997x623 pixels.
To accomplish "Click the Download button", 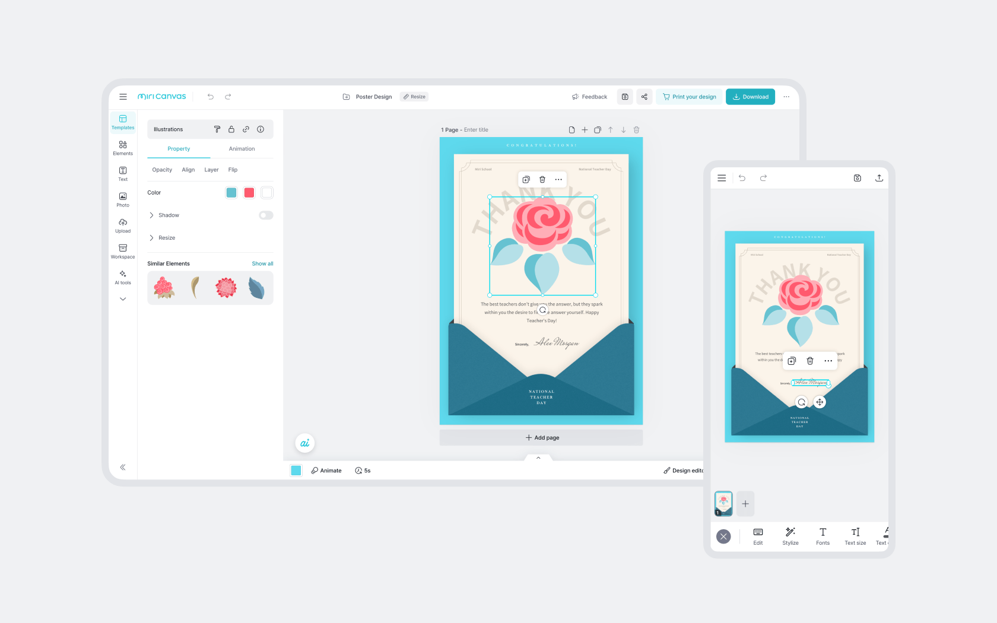I will 750,97.
